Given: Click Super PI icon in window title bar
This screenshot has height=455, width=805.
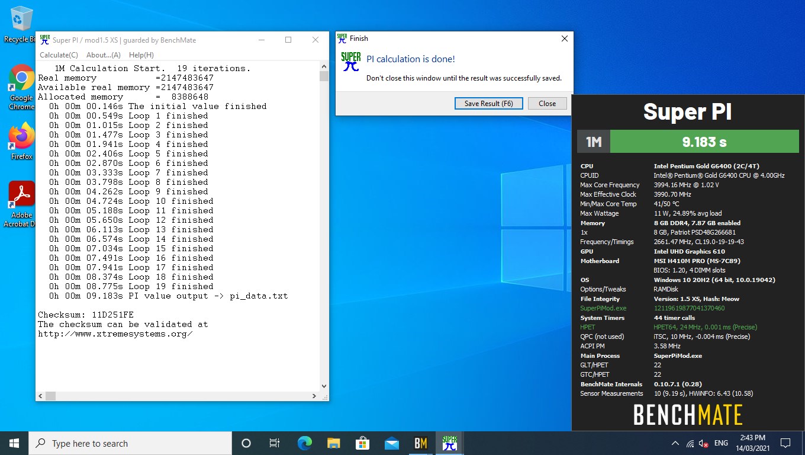Looking at the screenshot, I should coord(45,40).
